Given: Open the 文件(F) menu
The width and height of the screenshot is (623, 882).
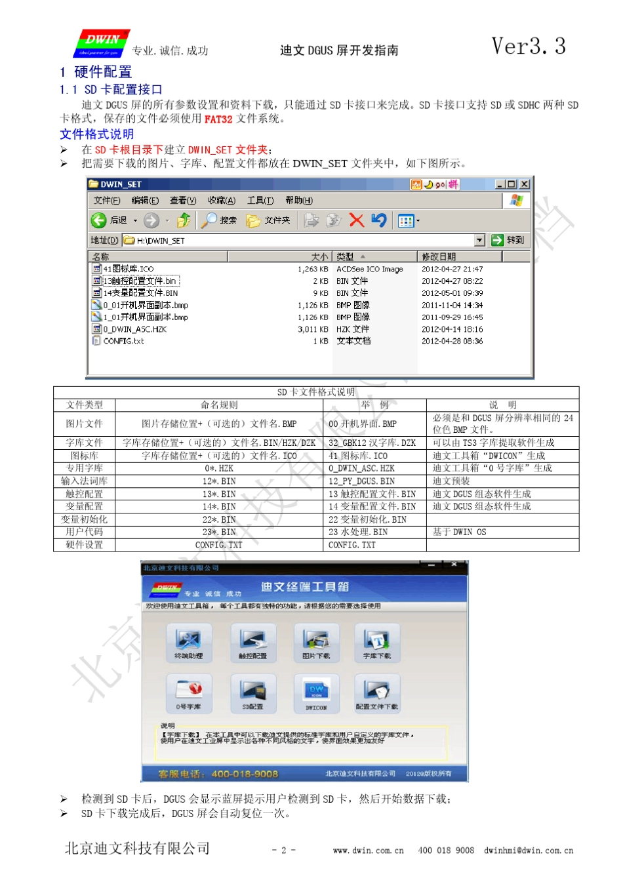Looking at the screenshot, I should (x=107, y=201).
